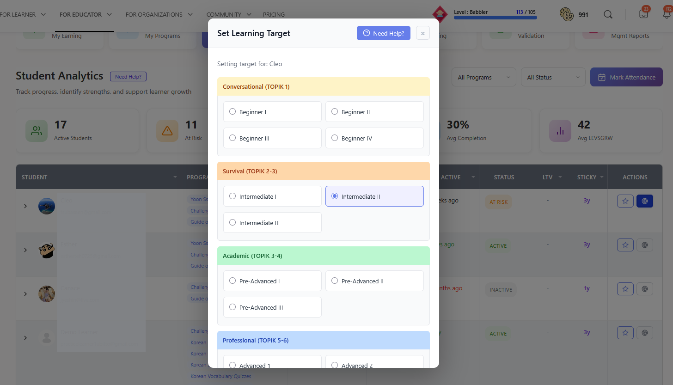
Task: Click the target icon in fourth student row
Action: (x=644, y=333)
